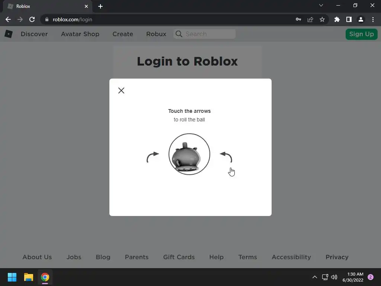Close the Roblox browser tab
Viewport: 381px width, 286px height.
pyautogui.click(x=86, y=6)
